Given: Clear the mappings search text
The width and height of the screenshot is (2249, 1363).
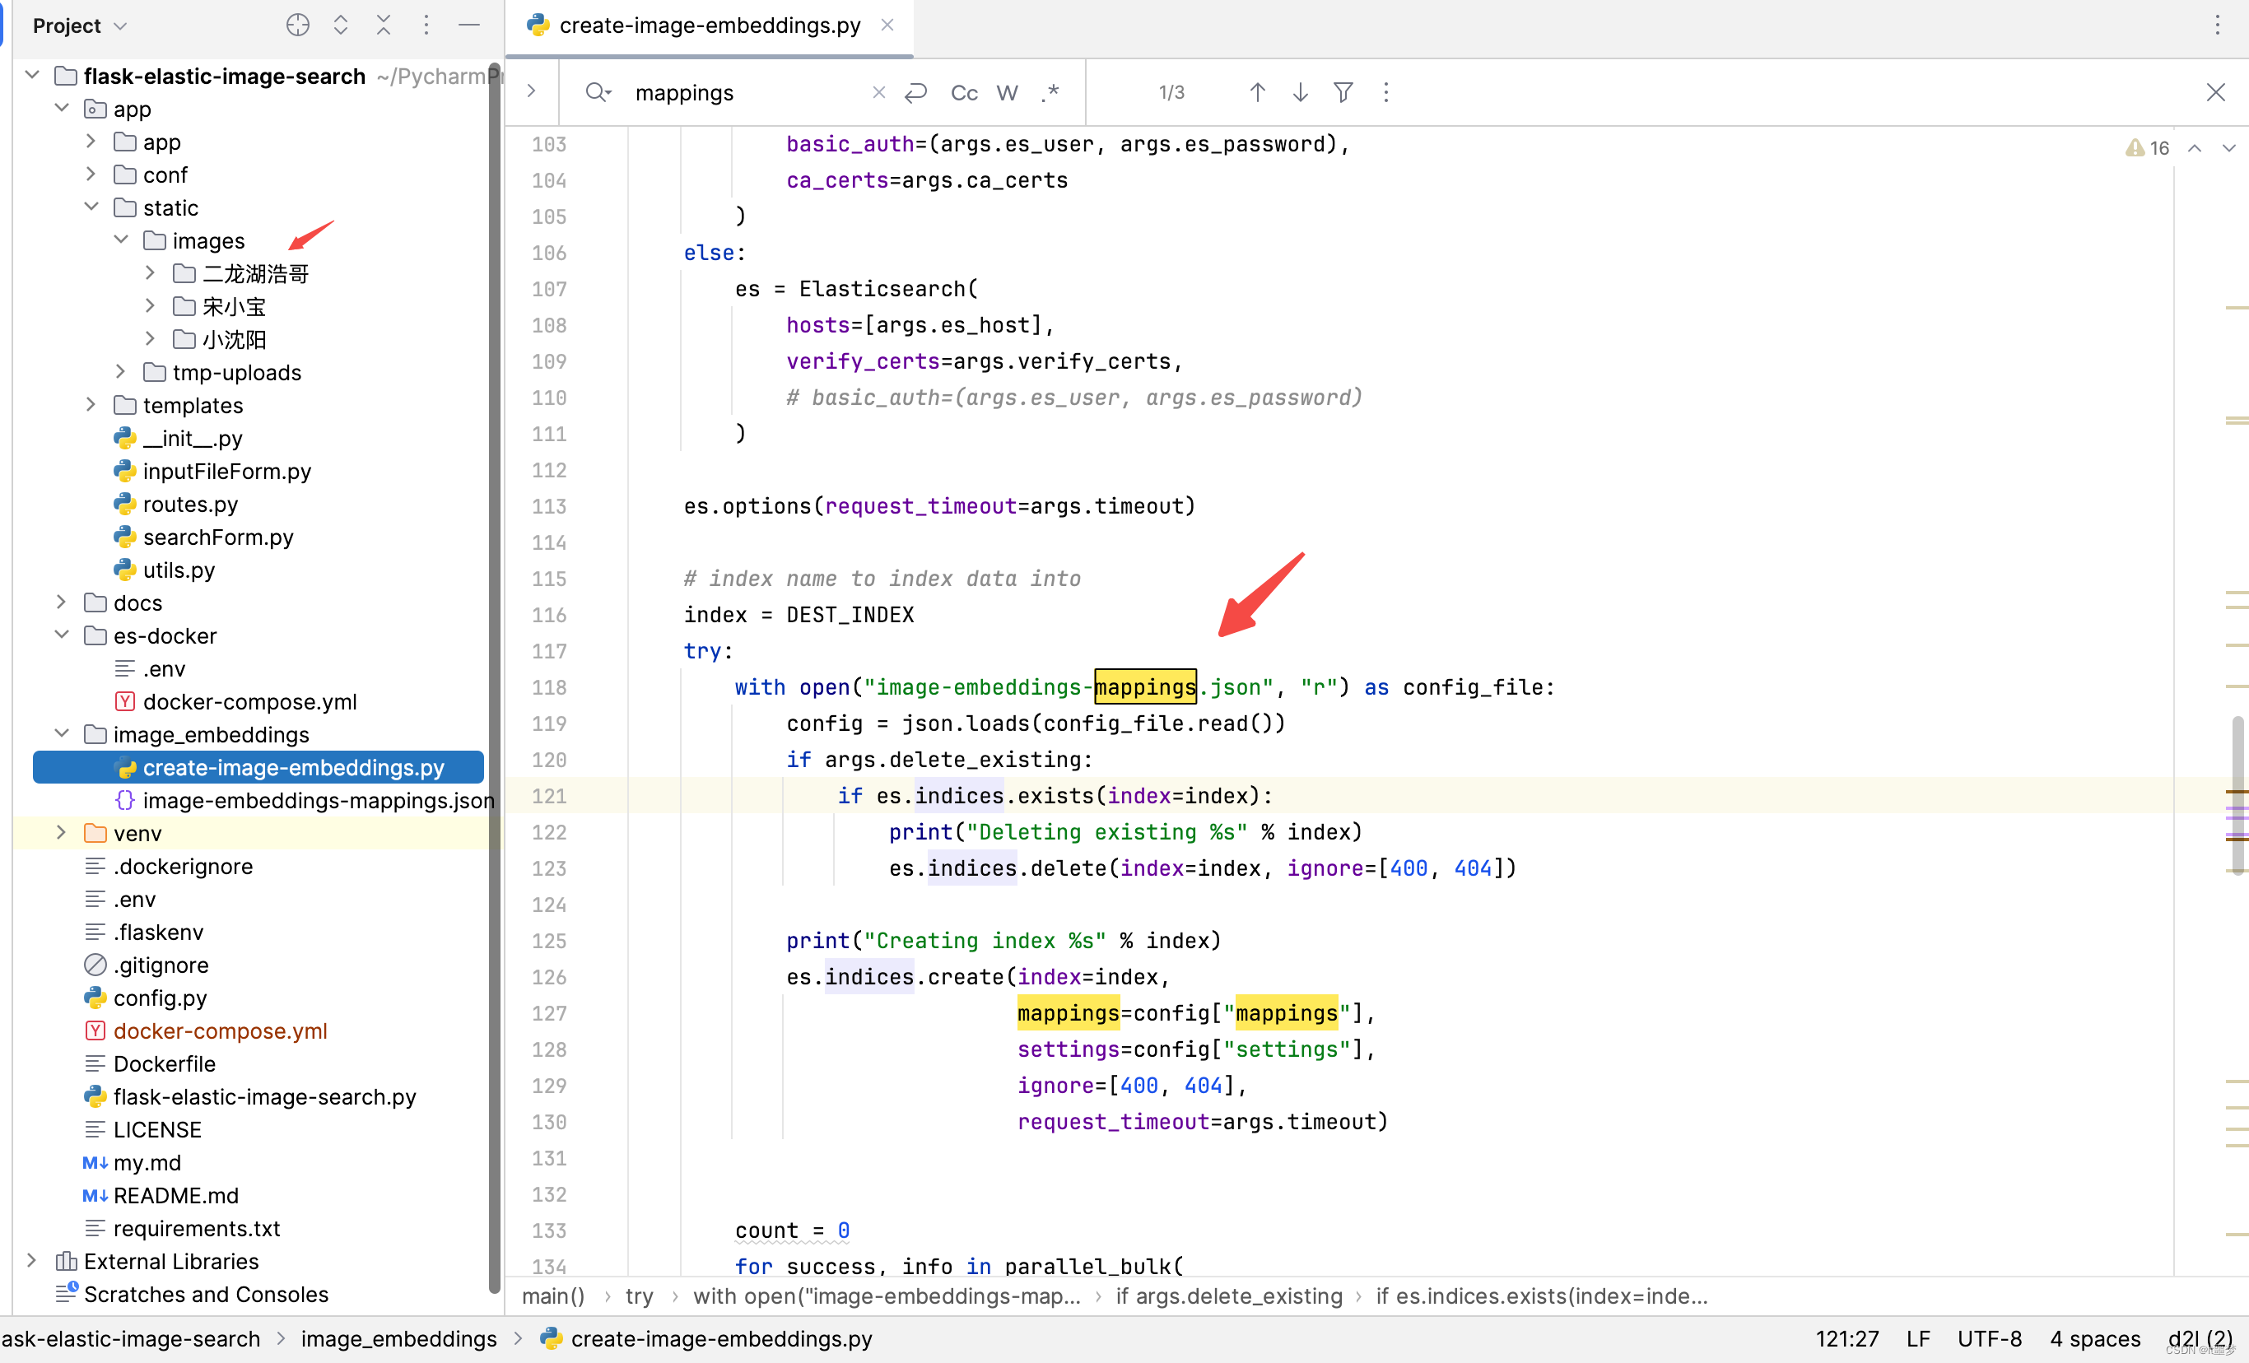Looking at the screenshot, I should (x=878, y=92).
